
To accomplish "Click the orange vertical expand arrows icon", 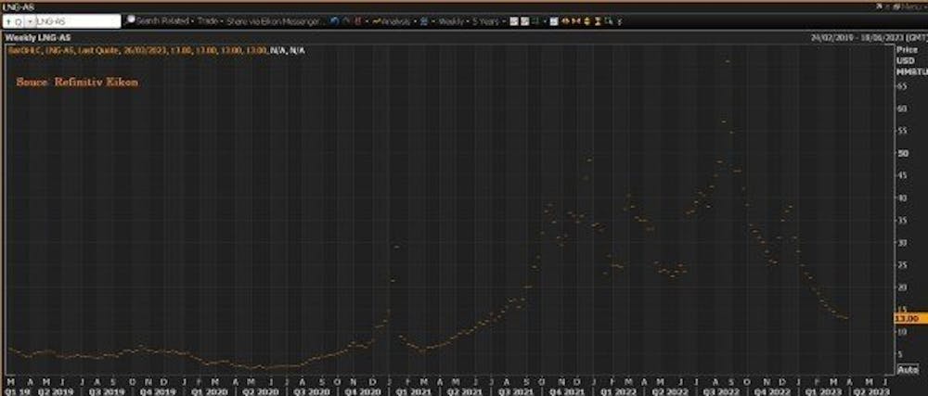I will [x=586, y=20].
